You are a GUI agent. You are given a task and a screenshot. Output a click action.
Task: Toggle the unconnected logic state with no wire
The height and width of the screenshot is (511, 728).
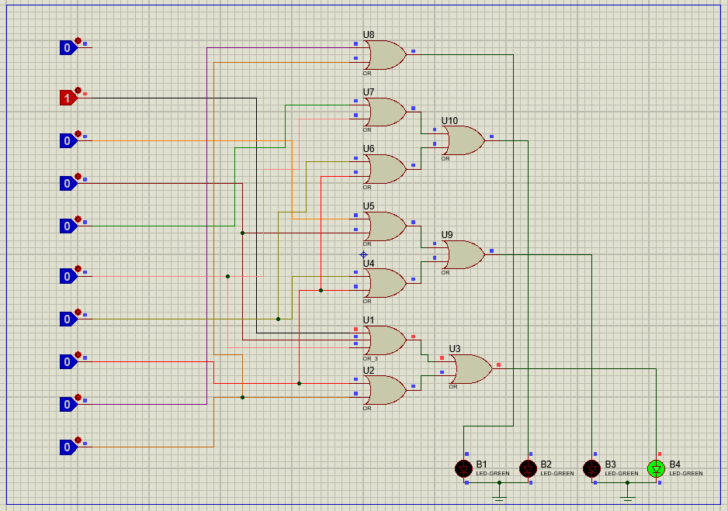(x=68, y=48)
